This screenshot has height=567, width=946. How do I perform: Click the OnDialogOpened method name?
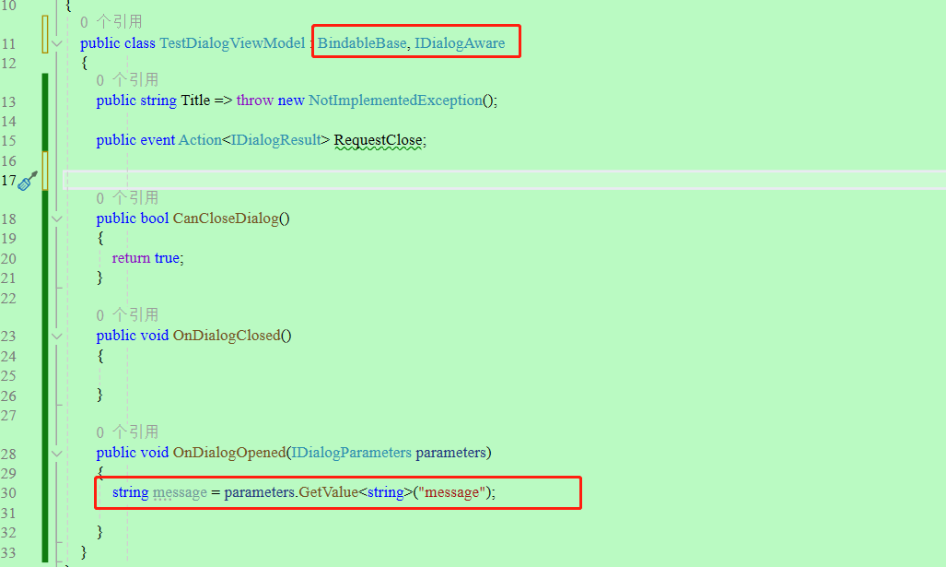[x=229, y=453]
